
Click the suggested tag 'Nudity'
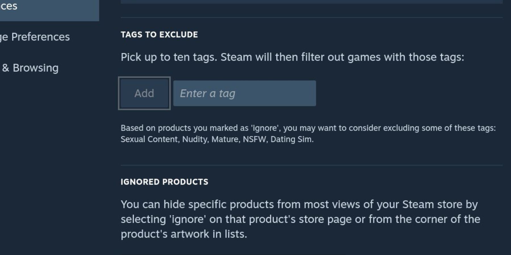coord(195,139)
